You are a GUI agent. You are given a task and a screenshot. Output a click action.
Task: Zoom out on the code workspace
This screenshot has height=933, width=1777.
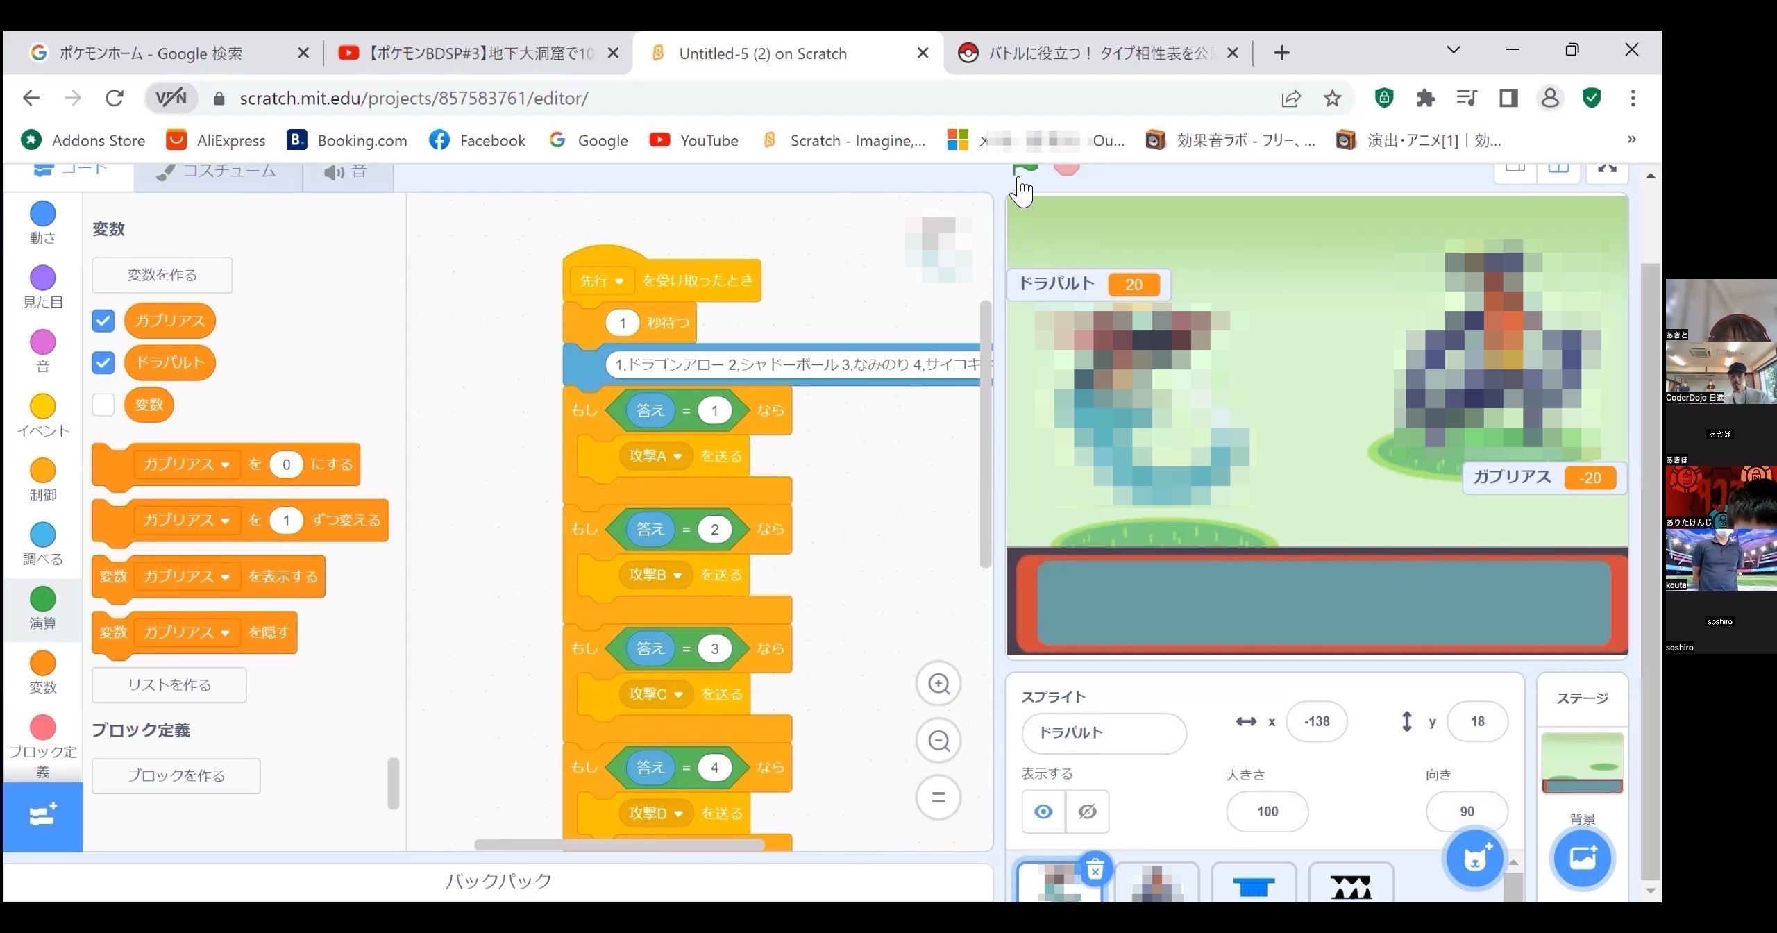point(938,741)
